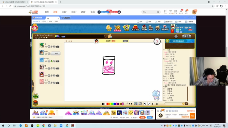This screenshot has width=228, height=128.
Task: Go to 首页 in Douyu nav
Action: tap(47, 12)
